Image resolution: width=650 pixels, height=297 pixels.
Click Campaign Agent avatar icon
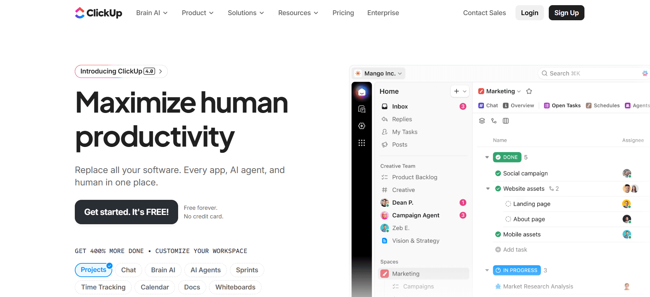385,215
